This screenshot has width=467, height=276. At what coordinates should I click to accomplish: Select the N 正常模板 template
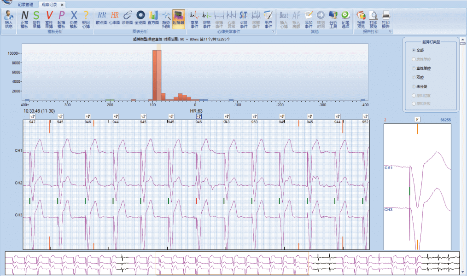point(24,18)
